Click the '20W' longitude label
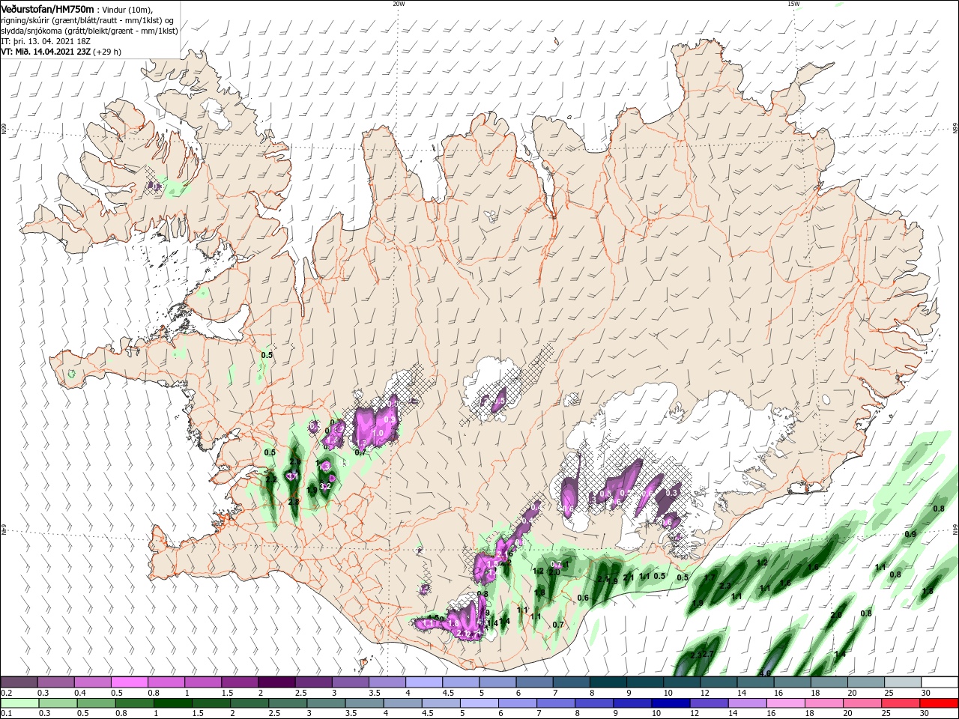The width and height of the screenshot is (959, 719). (x=399, y=4)
